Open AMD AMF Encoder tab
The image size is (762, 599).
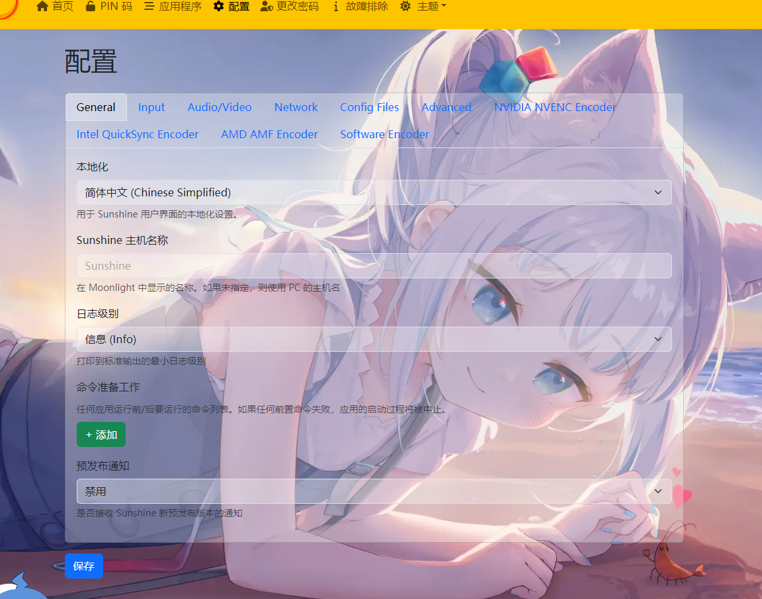(x=269, y=134)
